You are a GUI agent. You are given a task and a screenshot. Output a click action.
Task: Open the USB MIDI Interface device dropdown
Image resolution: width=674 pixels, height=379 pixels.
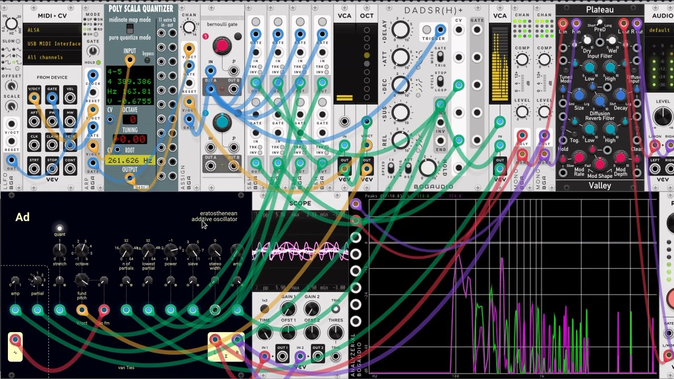(52, 44)
